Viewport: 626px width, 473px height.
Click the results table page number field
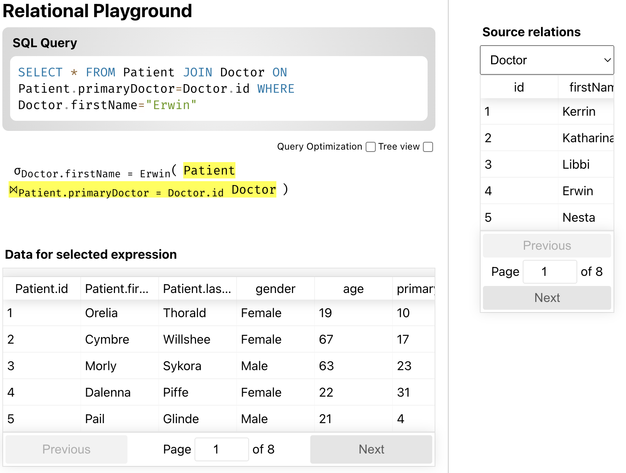pos(221,449)
